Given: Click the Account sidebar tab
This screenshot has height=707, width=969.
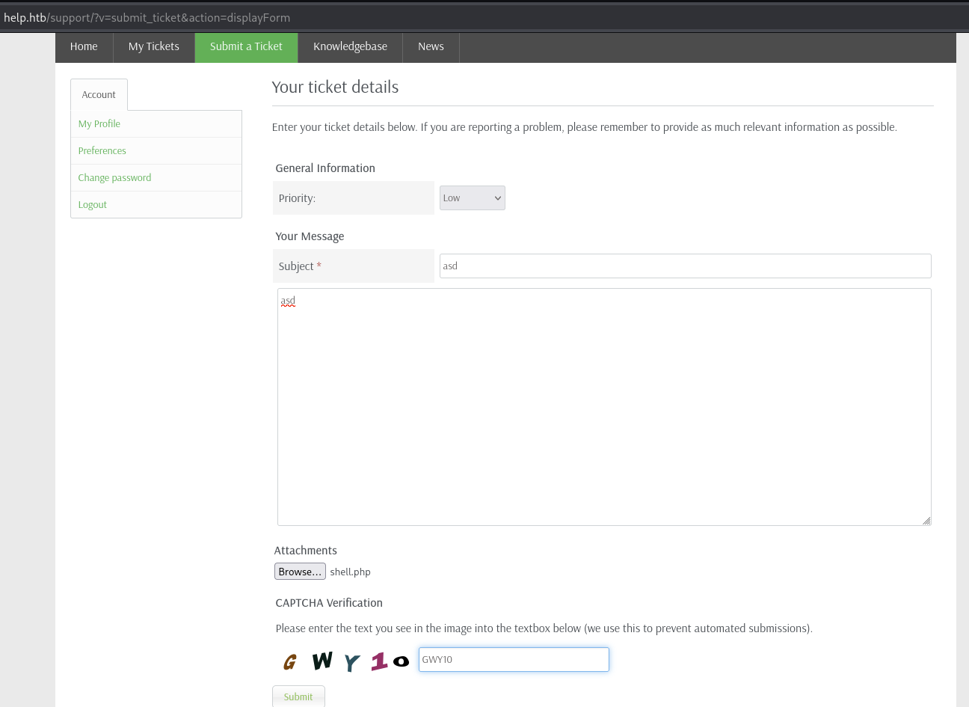Looking at the screenshot, I should click(x=99, y=95).
